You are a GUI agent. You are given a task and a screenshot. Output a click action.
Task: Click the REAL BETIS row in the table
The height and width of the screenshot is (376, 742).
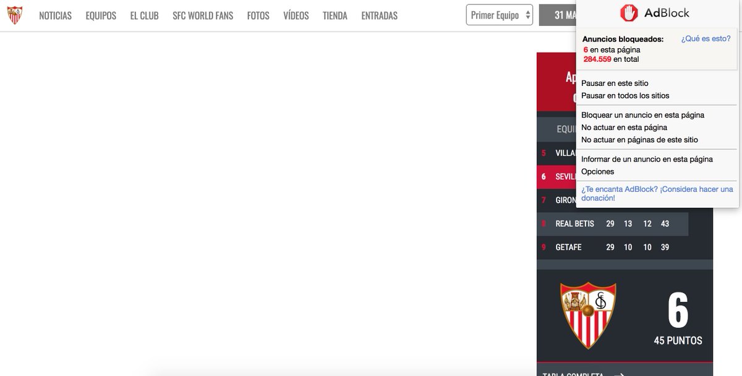pyautogui.click(x=612, y=224)
